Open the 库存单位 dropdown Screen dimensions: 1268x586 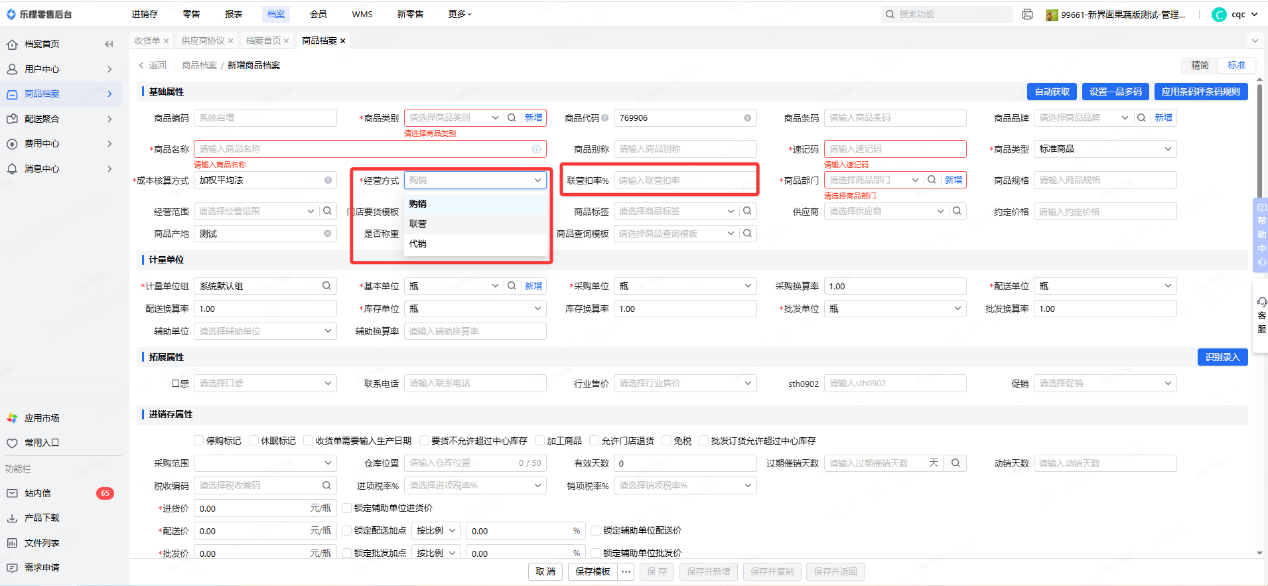coord(475,309)
